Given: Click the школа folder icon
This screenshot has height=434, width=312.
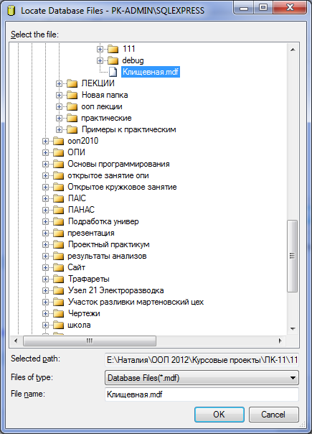Looking at the screenshot, I should pos(58,325).
